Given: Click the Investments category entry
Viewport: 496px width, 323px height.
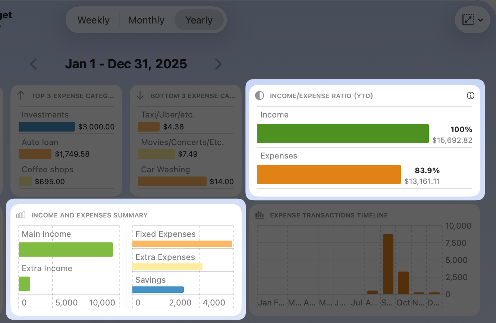Looking at the screenshot, I should [x=44, y=115].
